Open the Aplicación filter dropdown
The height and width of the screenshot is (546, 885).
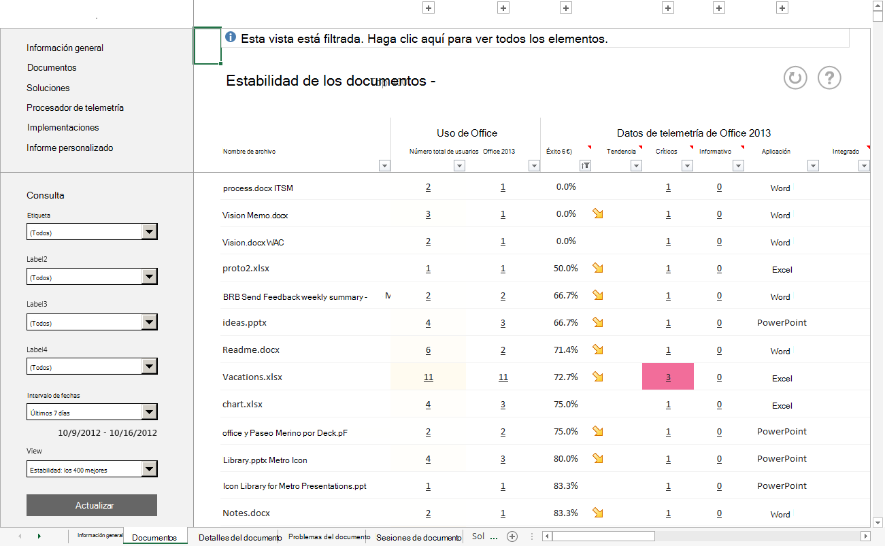(813, 165)
